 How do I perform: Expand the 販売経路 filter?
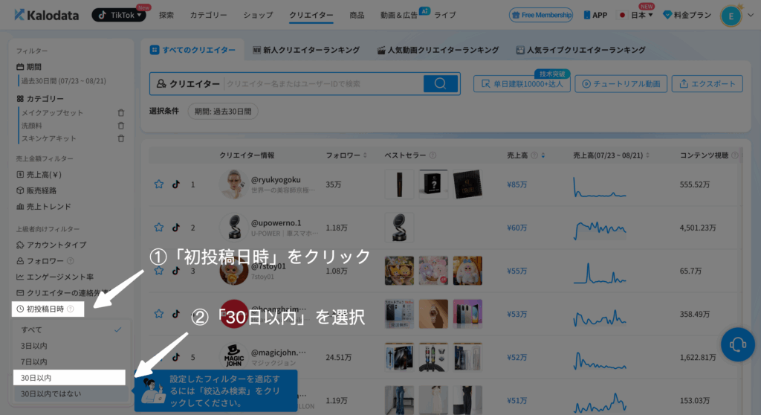(x=36, y=190)
